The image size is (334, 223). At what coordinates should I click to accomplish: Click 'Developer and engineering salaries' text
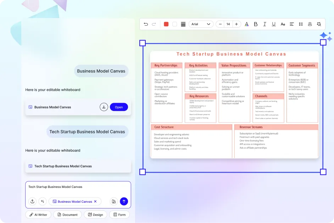point(172,134)
